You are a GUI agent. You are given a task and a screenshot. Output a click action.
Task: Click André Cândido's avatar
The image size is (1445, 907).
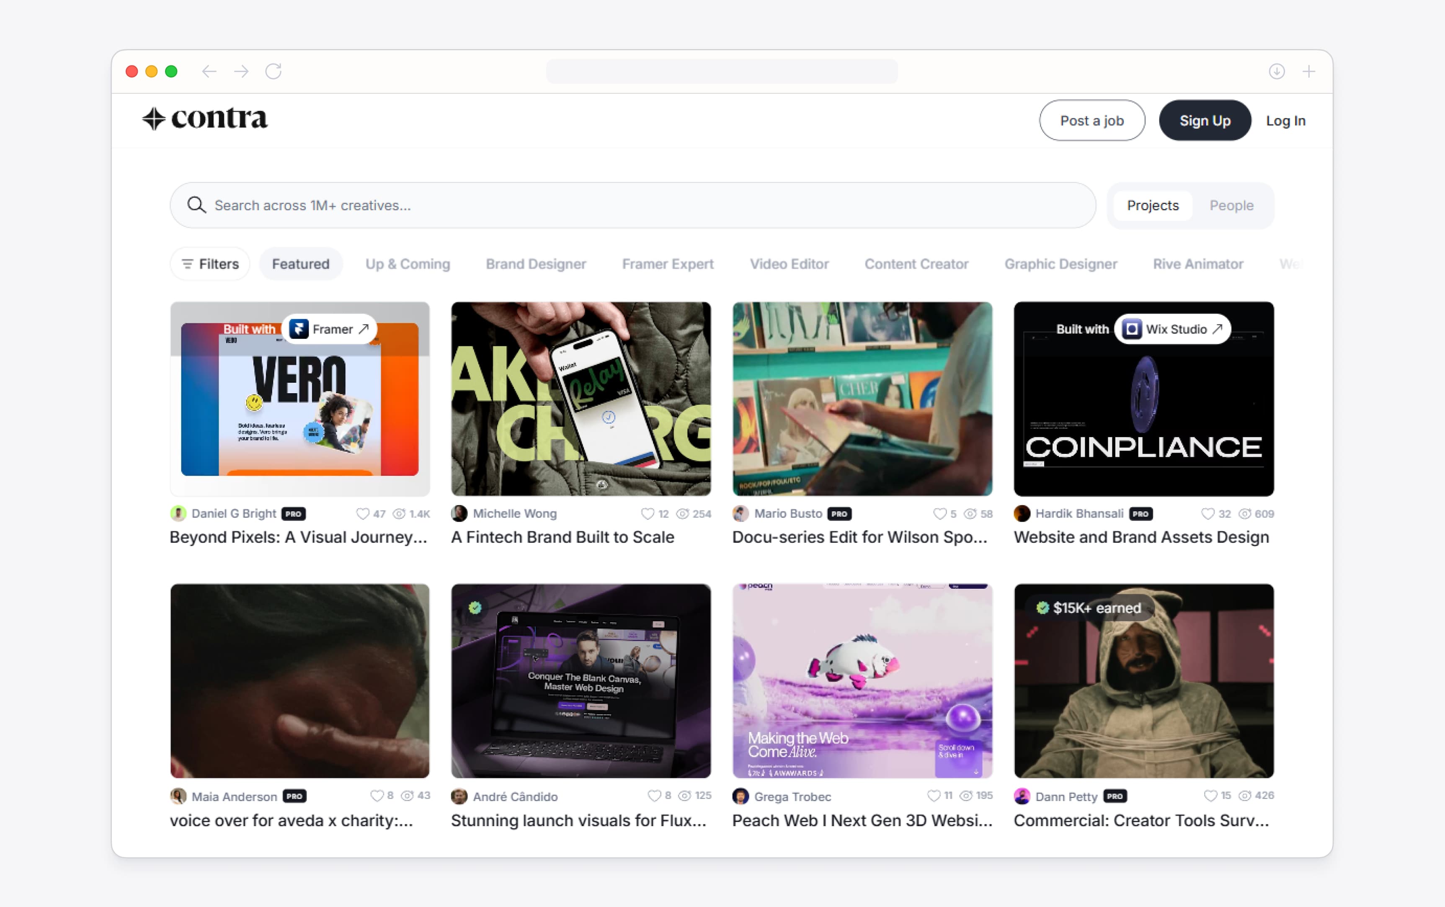459,796
